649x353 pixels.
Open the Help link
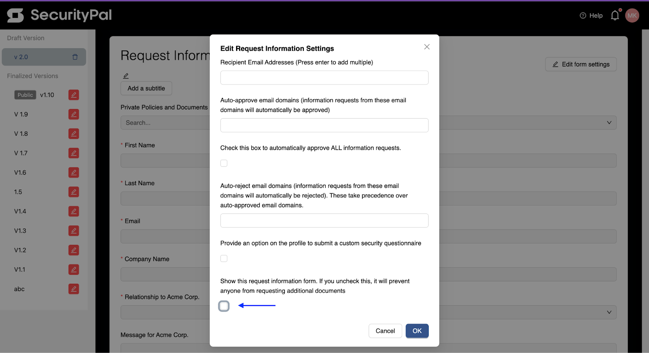pyautogui.click(x=591, y=15)
